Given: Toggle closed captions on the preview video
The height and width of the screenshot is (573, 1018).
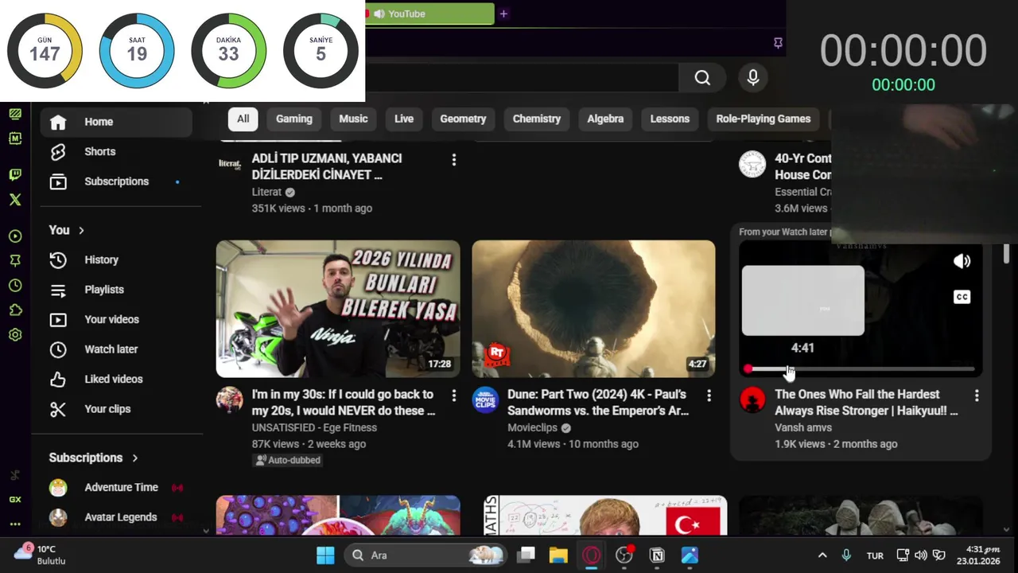Looking at the screenshot, I should [x=962, y=297].
